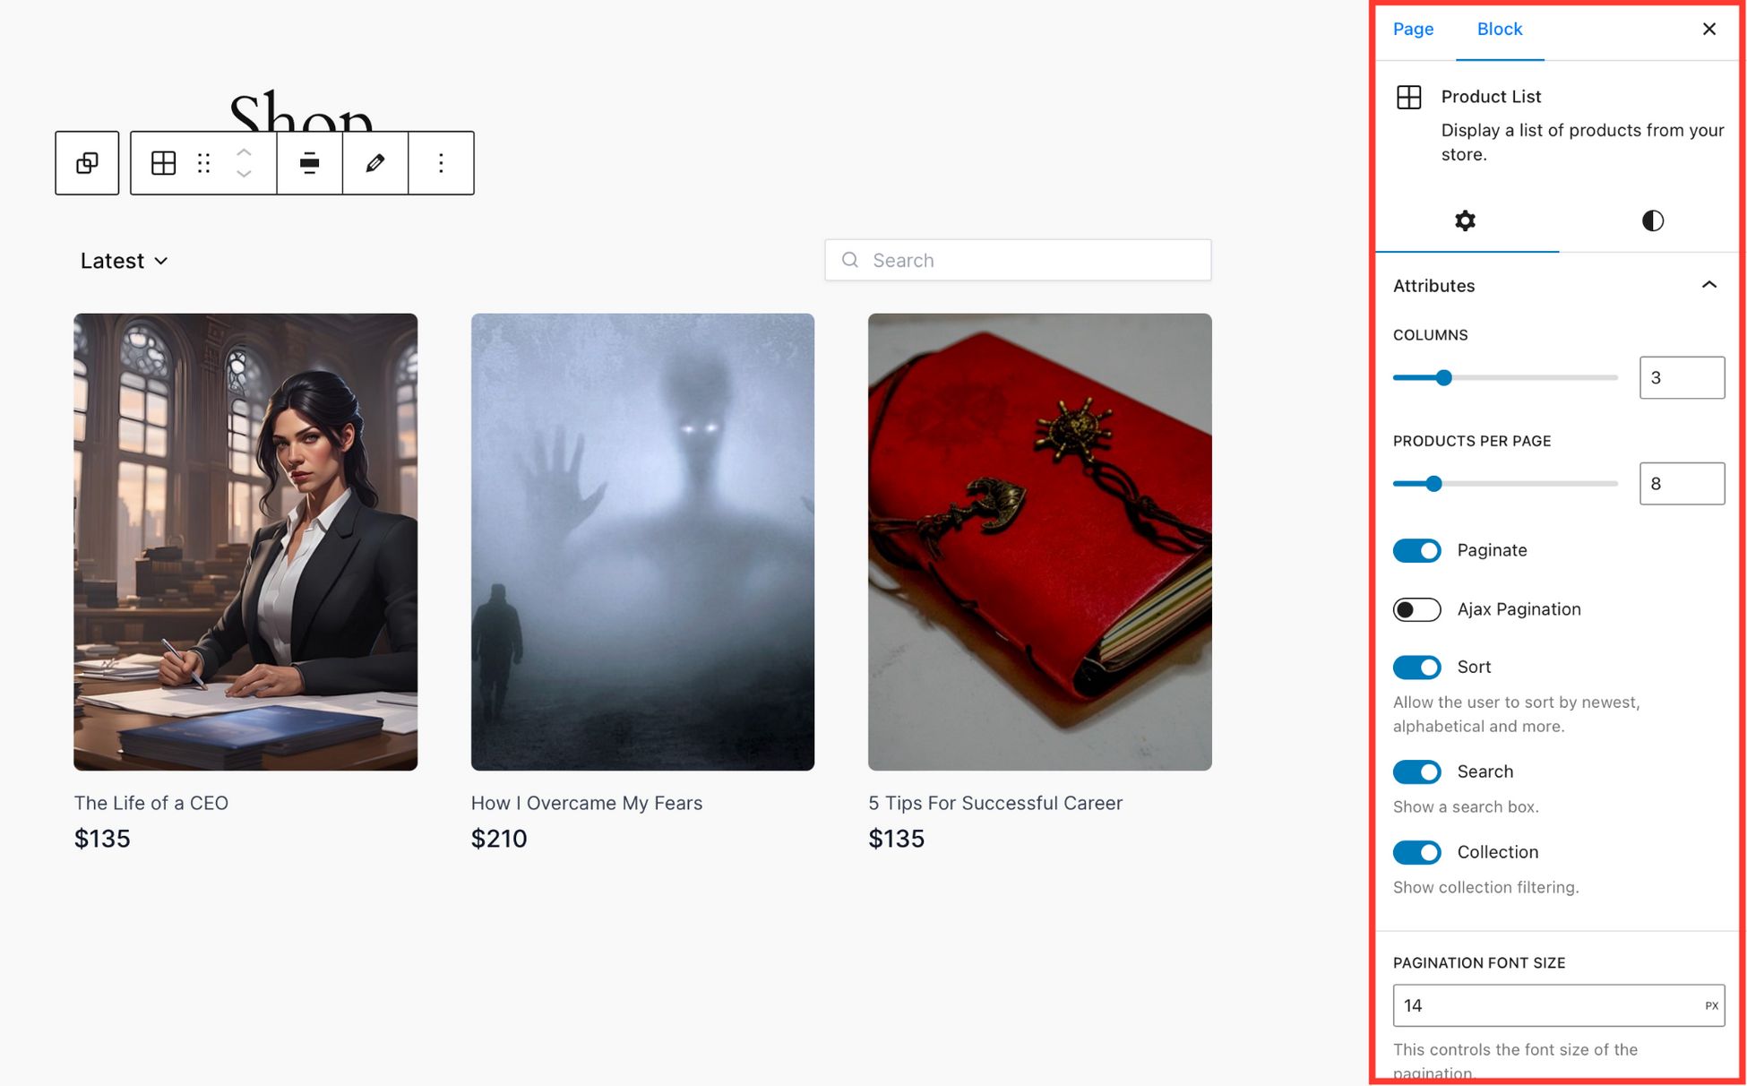1747x1086 pixels.
Task: Collapse the Attributes section expander
Action: 1711,284
